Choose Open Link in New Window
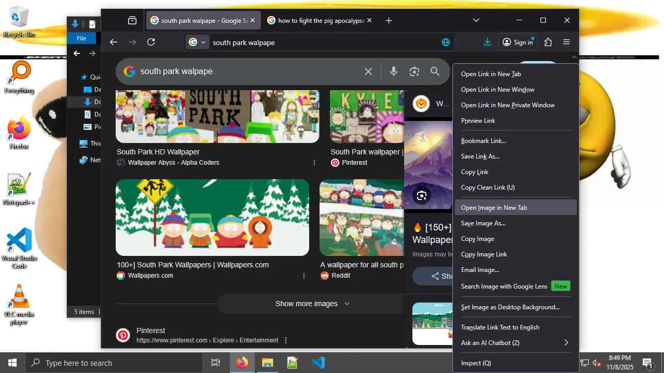This screenshot has height=373, width=664. point(515,90)
